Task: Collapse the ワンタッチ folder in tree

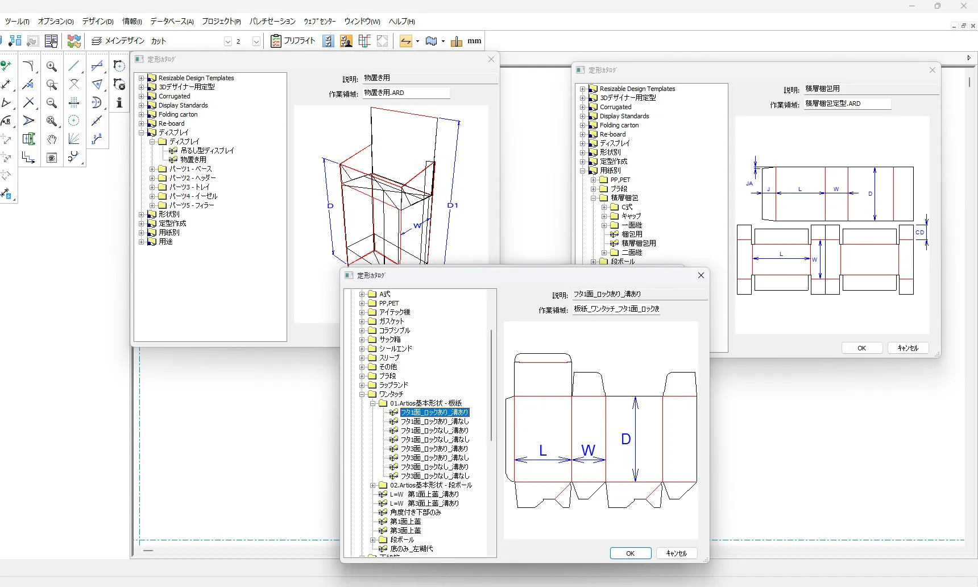Action: [x=362, y=394]
